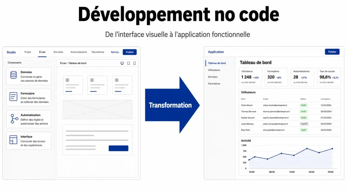This screenshot has width=348, height=191.
Task: Click the Statut column header
Action: (x=303, y=99)
